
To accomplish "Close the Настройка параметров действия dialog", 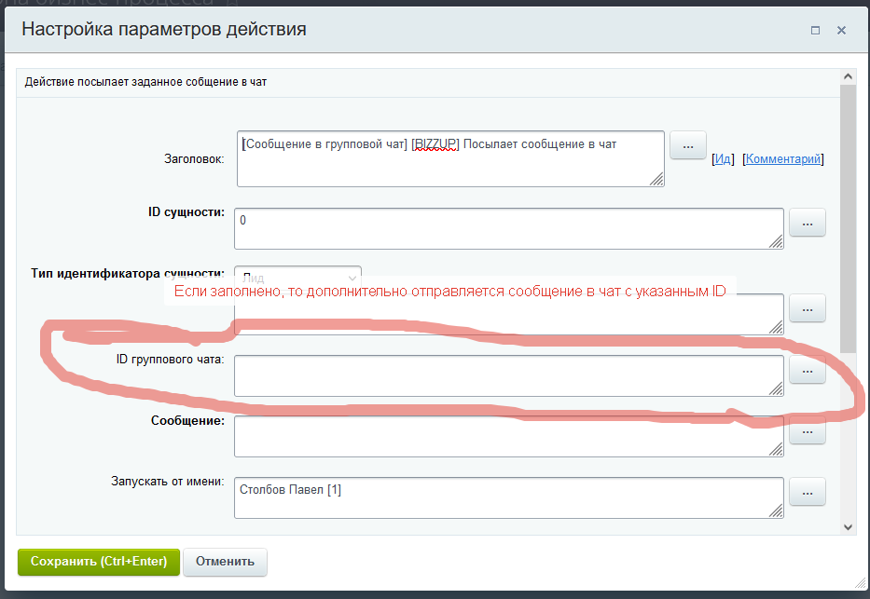I will (841, 30).
